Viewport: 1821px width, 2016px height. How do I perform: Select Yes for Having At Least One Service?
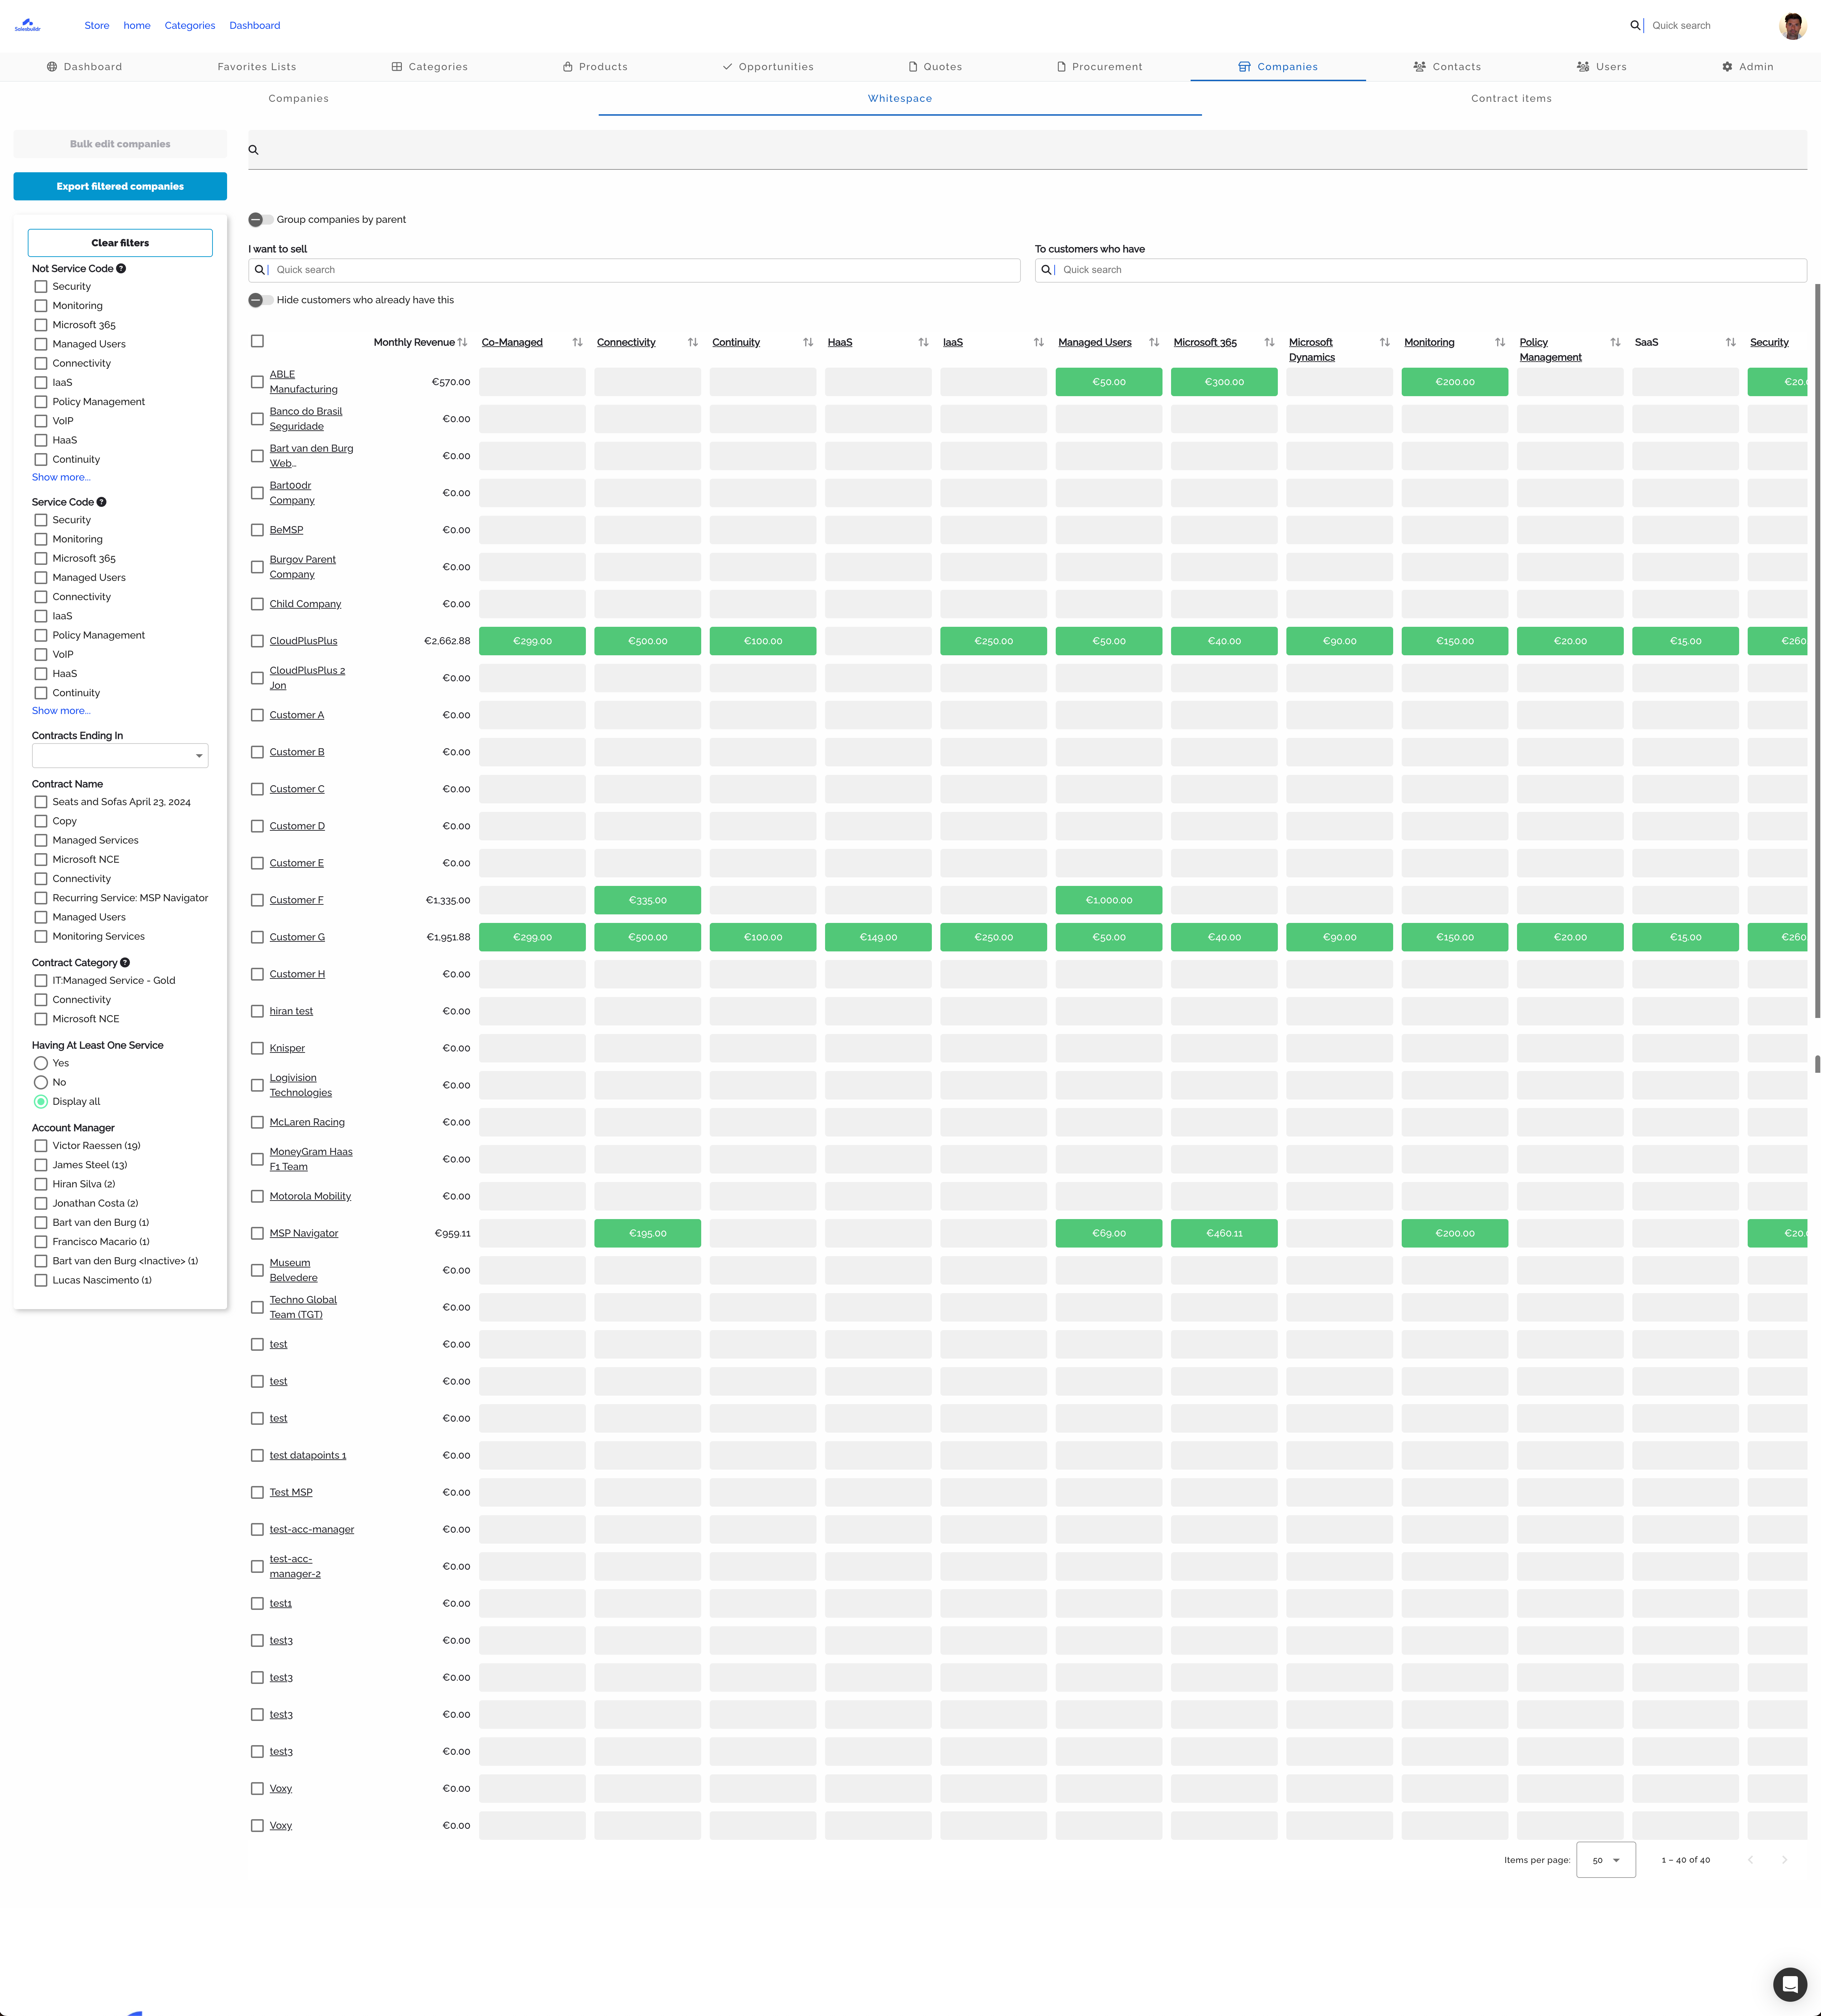pos(41,1063)
